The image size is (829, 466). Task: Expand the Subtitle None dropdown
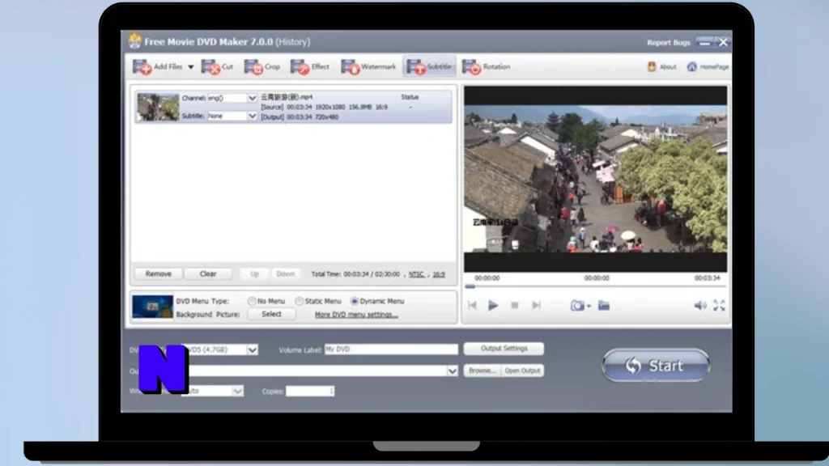[x=252, y=116]
